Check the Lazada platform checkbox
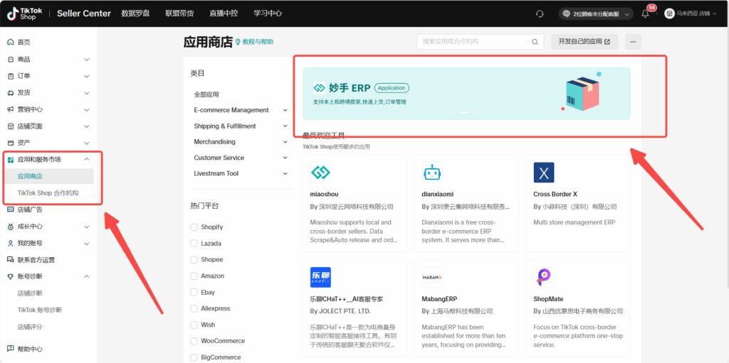Screen dimensions: 729x363 [x=194, y=243]
